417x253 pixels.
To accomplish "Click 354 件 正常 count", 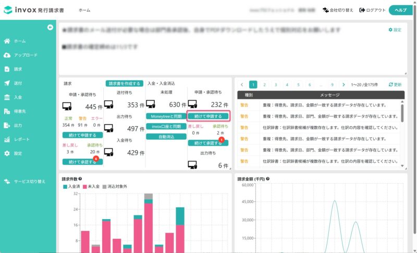I will coord(68,125).
